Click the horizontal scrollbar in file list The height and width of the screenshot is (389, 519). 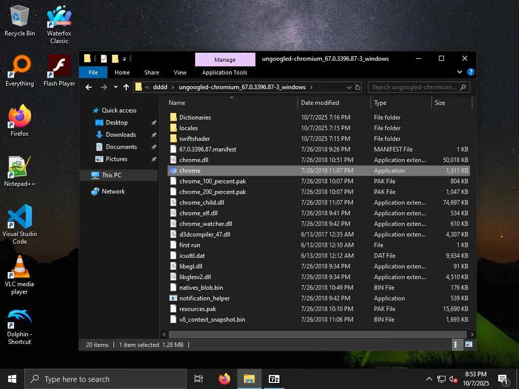click(318, 334)
